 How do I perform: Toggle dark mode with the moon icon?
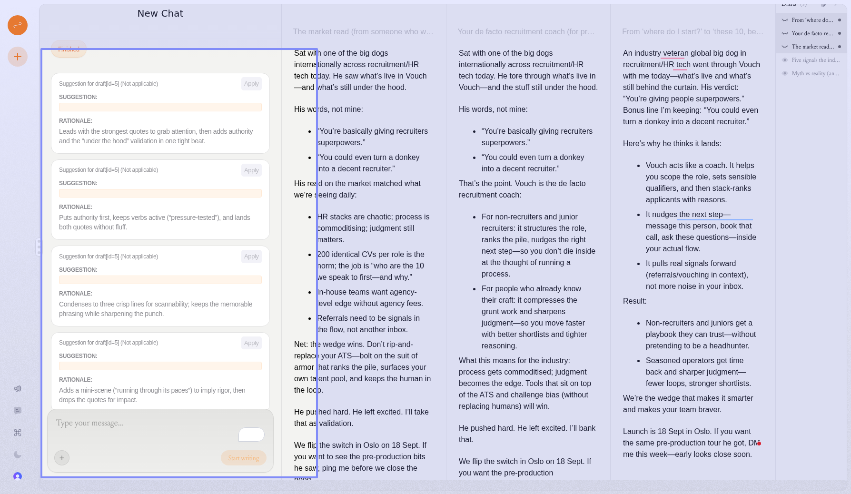tap(18, 454)
